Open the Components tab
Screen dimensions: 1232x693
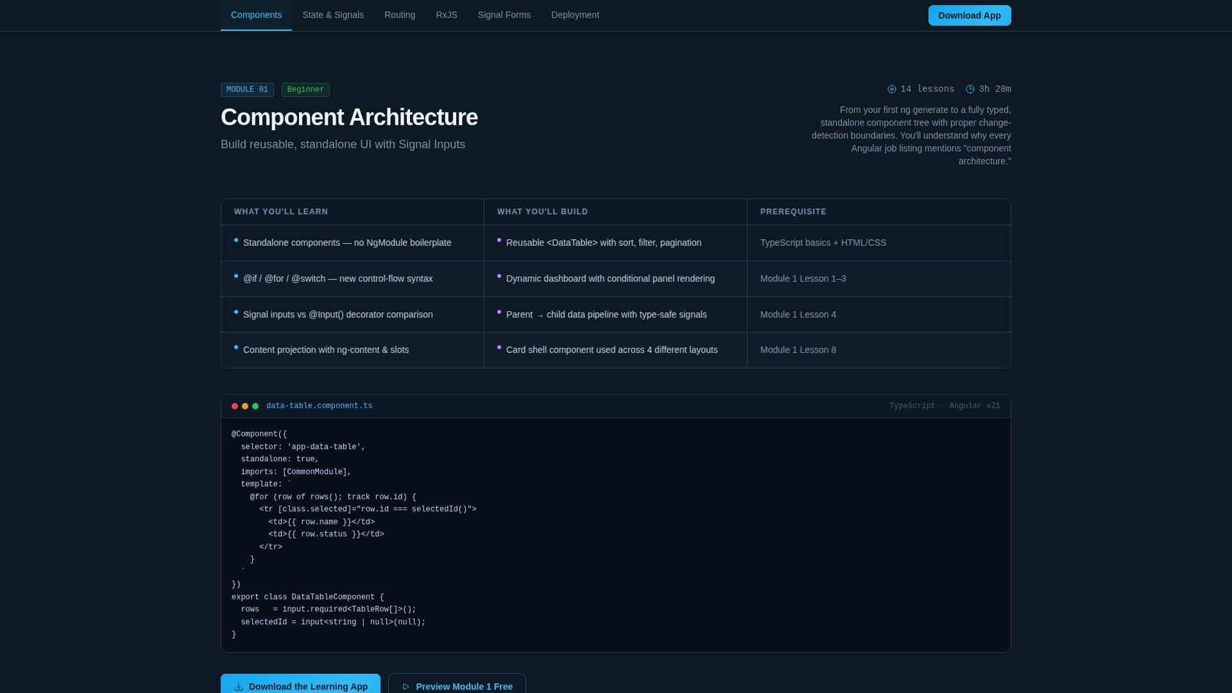click(256, 15)
